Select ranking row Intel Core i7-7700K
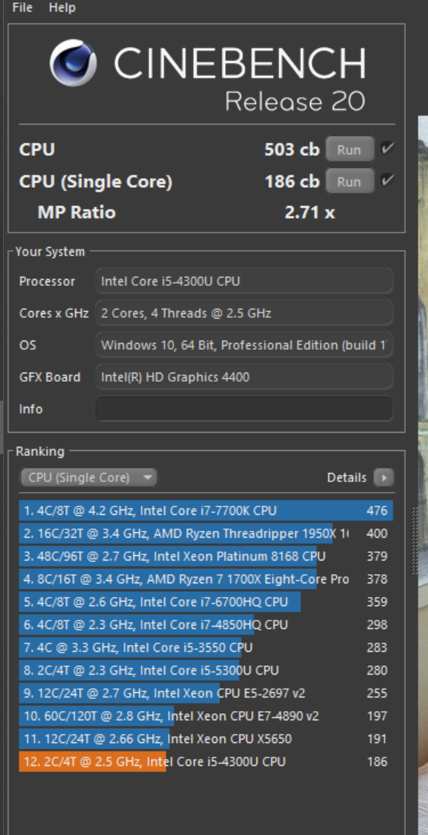 (206, 511)
